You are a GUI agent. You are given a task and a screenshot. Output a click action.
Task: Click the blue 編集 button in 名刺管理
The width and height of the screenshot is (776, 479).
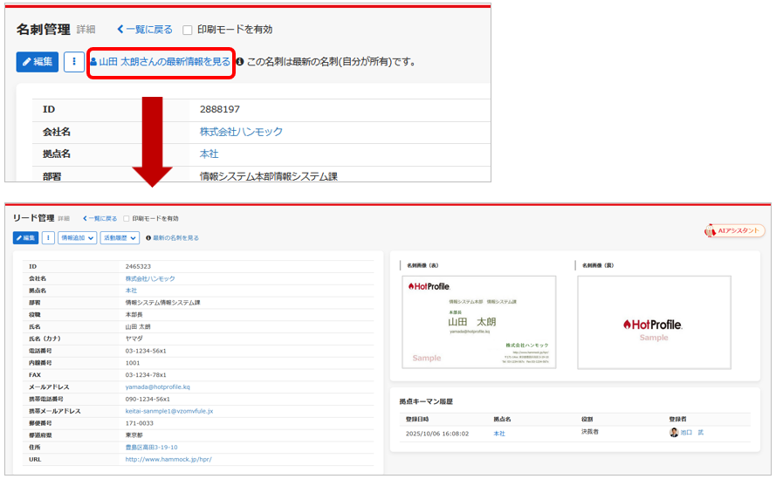click(37, 62)
